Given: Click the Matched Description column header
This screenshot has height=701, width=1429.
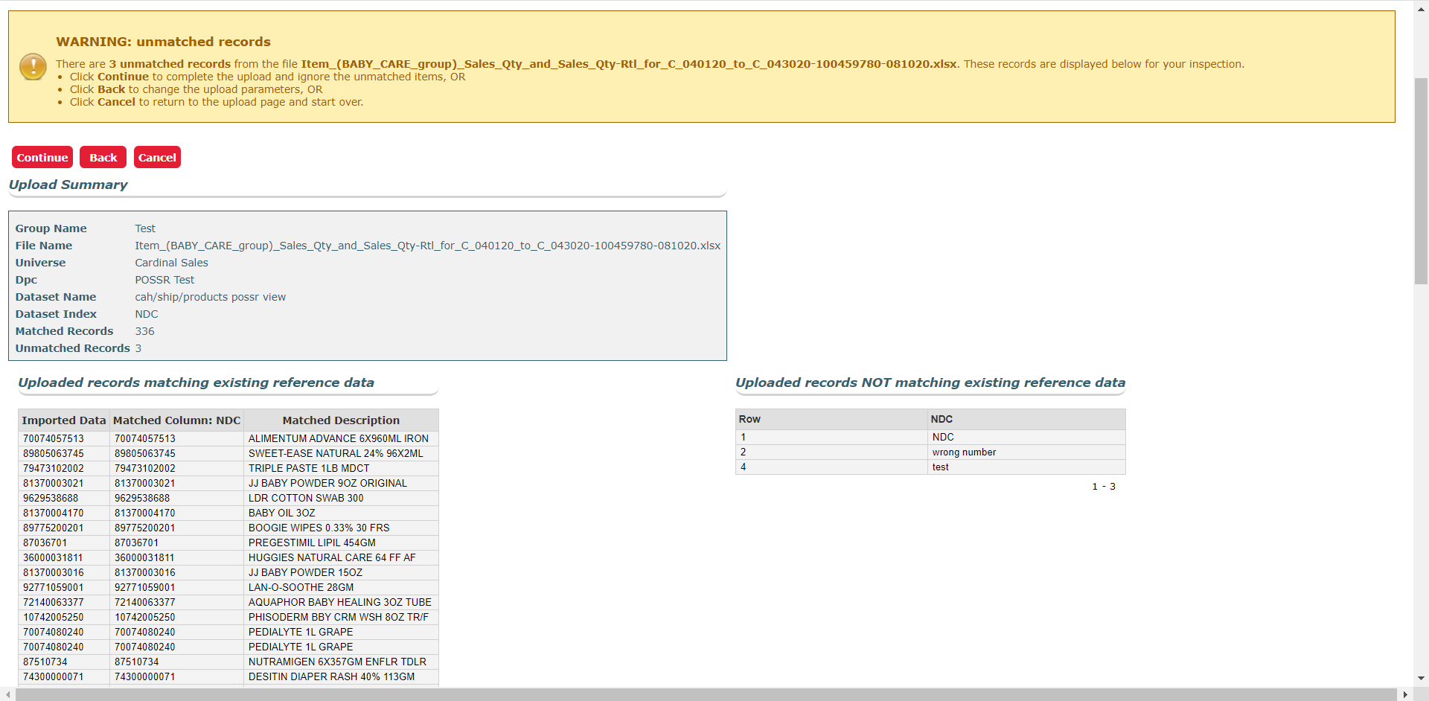Looking at the screenshot, I should click(341, 420).
